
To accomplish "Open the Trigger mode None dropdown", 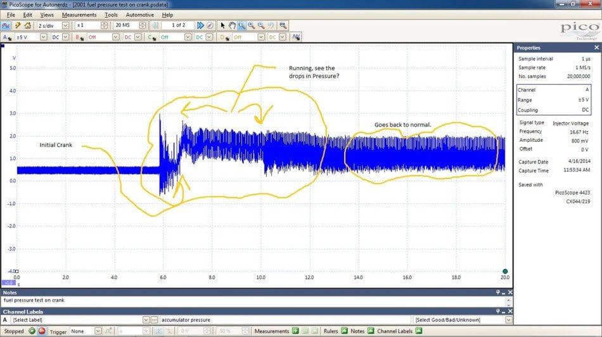I will pyautogui.click(x=98, y=331).
